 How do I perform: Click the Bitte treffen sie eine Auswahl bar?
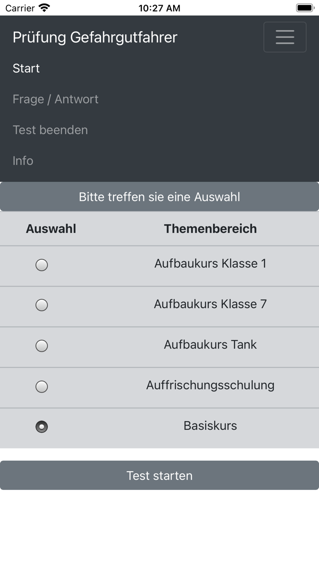point(159,196)
